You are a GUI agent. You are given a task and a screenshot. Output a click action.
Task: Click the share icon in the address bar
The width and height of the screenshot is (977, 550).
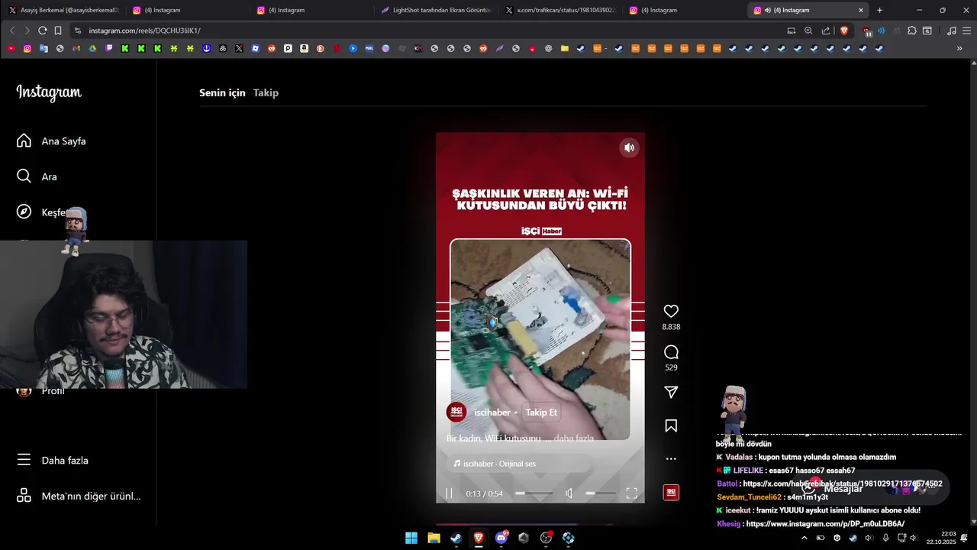coord(826,31)
